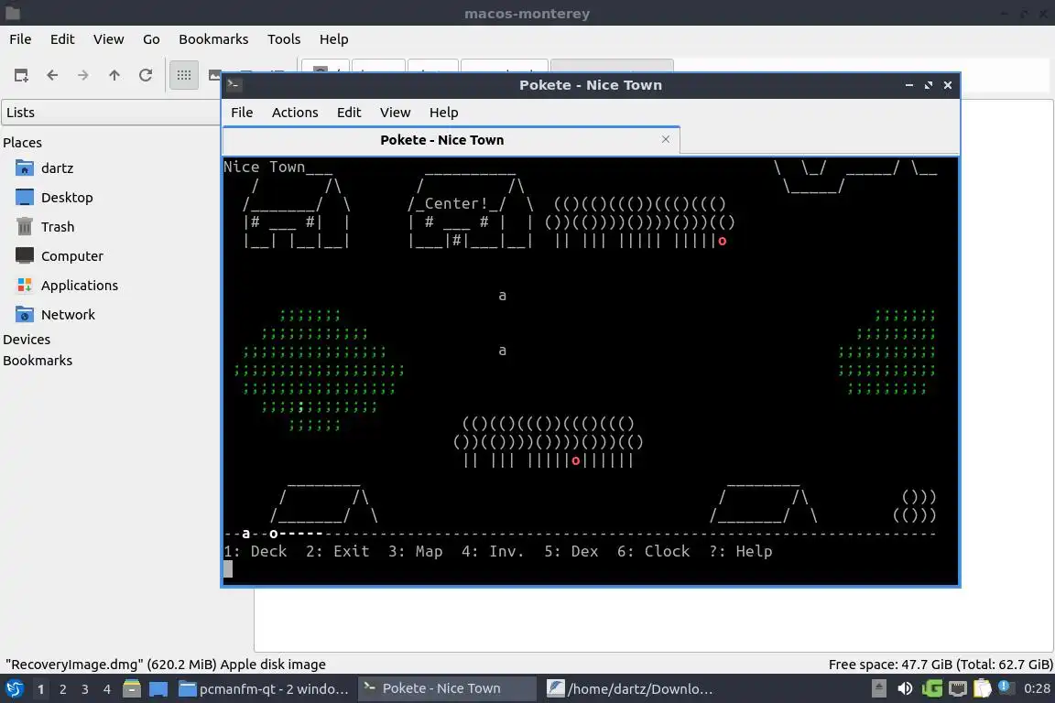This screenshot has height=703, width=1055.
Task: Open the Lists side pane dropdown
Action: point(111,113)
